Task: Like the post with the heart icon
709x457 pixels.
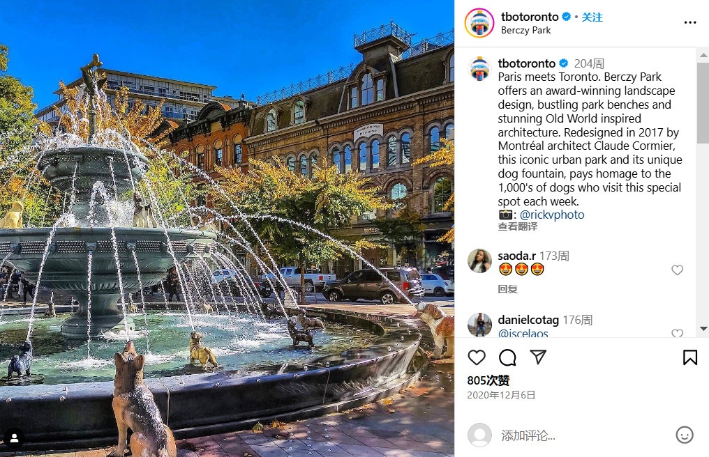Action: (477, 357)
